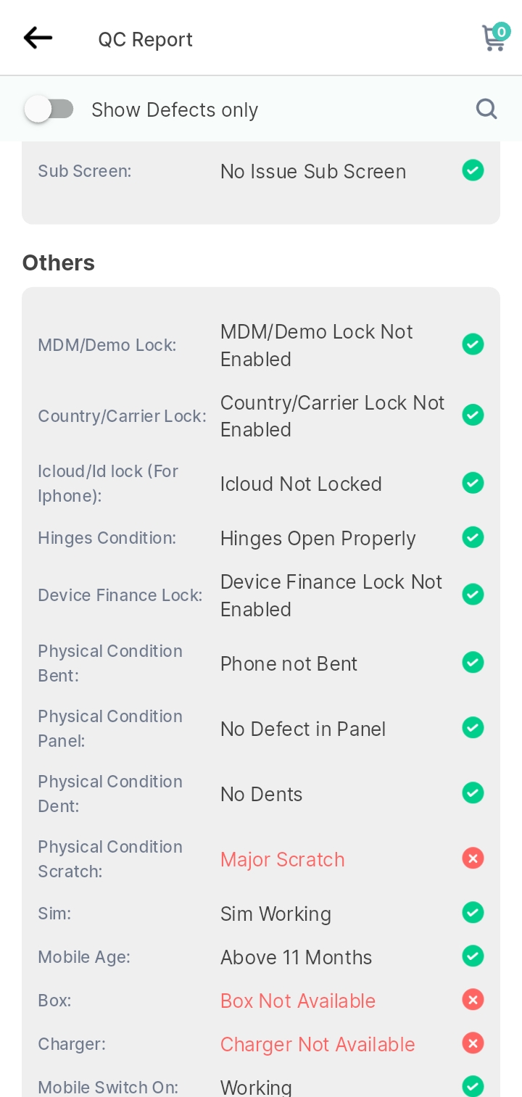Tap the Charger Not Available text
The height and width of the screenshot is (1097, 522).
click(318, 1044)
